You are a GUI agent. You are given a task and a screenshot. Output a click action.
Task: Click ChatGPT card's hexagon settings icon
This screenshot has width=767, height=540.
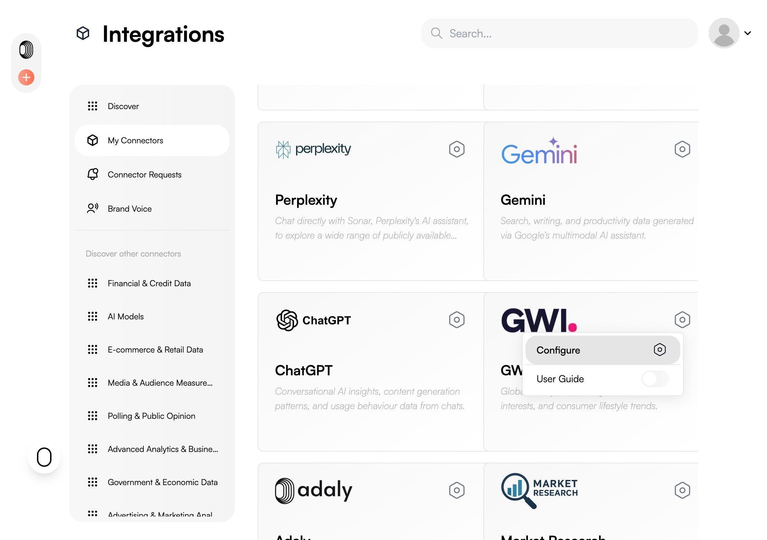point(456,320)
